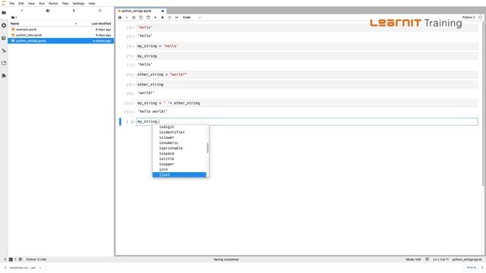Click the cell with other_string = "world!"

tap(307, 74)
